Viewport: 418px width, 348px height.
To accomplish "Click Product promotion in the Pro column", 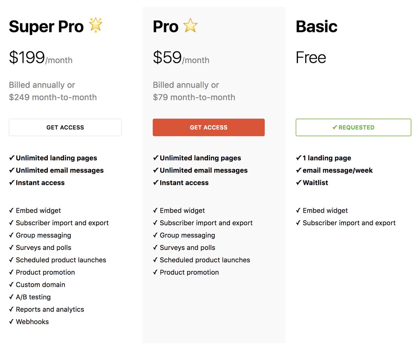I will tap(189, 272).
